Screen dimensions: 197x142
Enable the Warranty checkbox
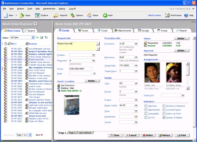[146, 106]
